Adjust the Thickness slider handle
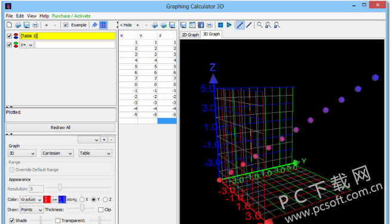Screen dimensions: 390x224 82,208
